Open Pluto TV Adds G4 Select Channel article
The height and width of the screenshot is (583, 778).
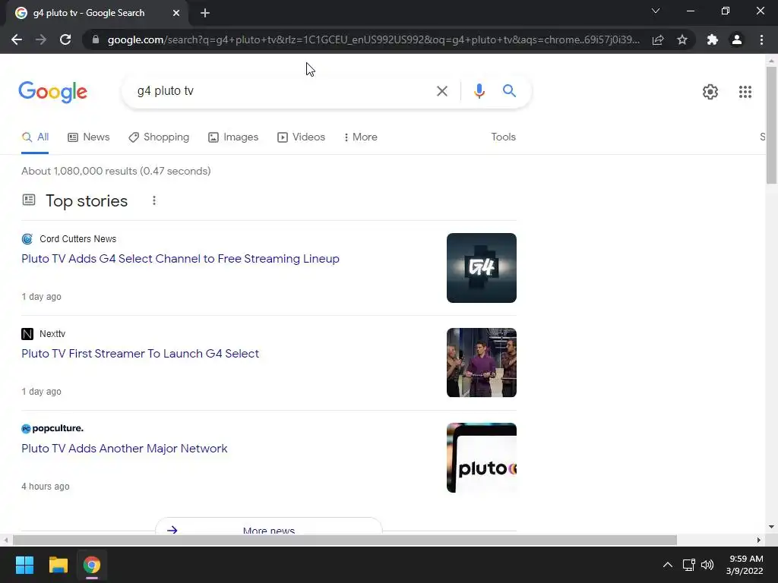[180, 259]
